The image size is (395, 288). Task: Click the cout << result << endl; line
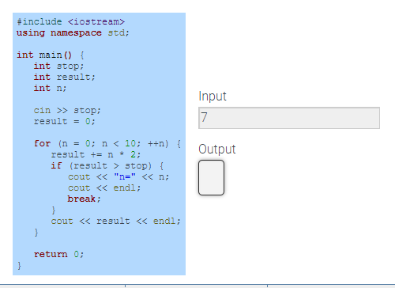pyautogui.click(x=115, y=221)
